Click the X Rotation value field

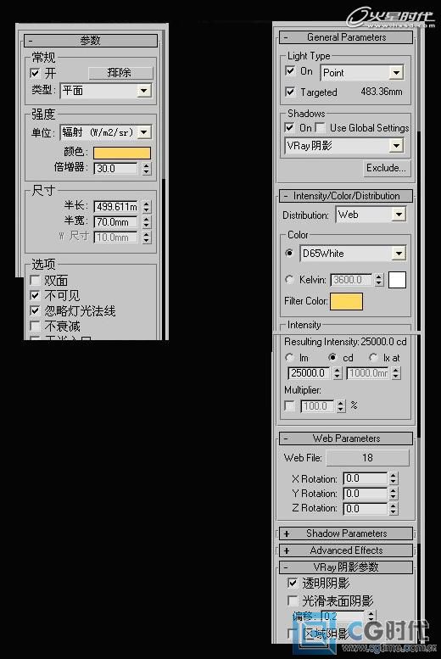click(365, 478)
